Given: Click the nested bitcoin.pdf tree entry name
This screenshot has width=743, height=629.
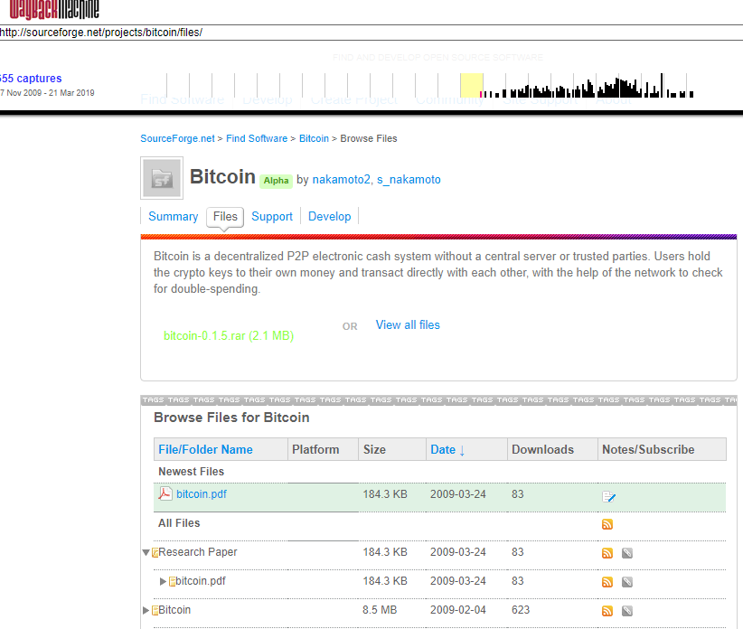Looking at the screenshot, I should coord(201,581).
